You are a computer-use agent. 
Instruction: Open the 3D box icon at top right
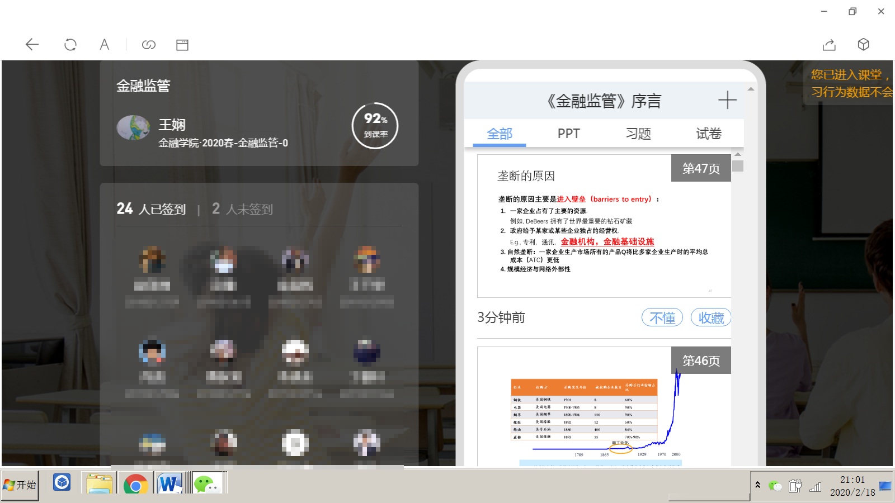click(x=864, y=45)
